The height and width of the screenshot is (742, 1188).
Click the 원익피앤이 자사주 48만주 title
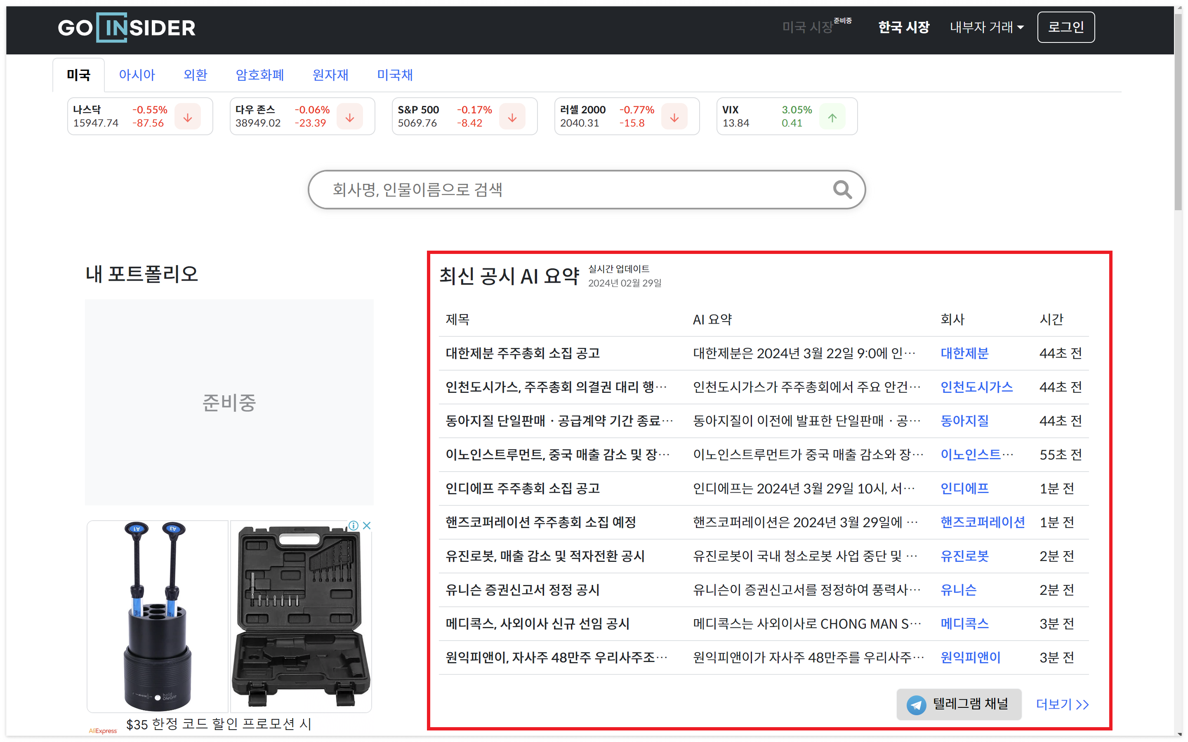(x=557, y=658)
